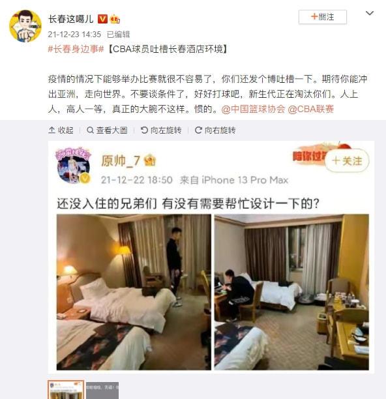Rotate the image left with 向左旋转
Image resolution: width=386 pixels, height=399 pixels.
pos(161,130)
